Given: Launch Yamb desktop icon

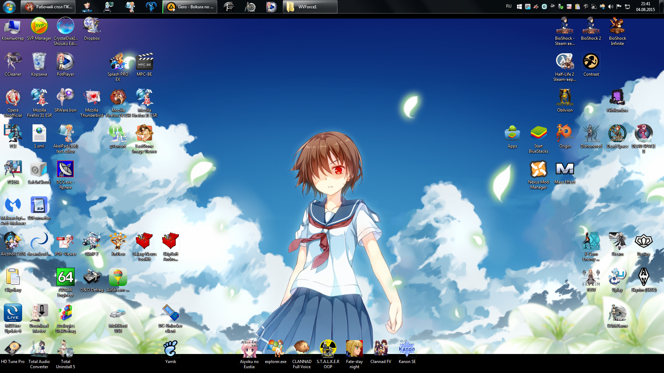Looking at the screenshot, I should click(x=170, y=352).
